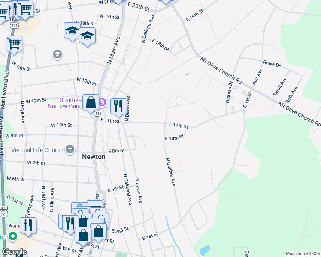This screenshot has height=257, width=321.
Task: Click the W 7th St label
Action: [x=36, y=163]
